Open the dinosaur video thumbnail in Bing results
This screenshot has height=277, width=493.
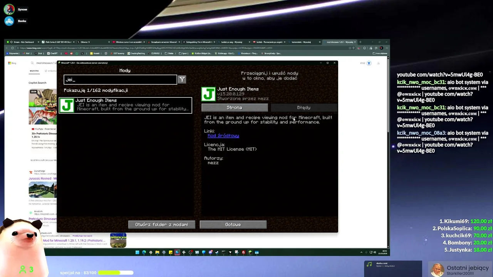(x=42, y=107)
